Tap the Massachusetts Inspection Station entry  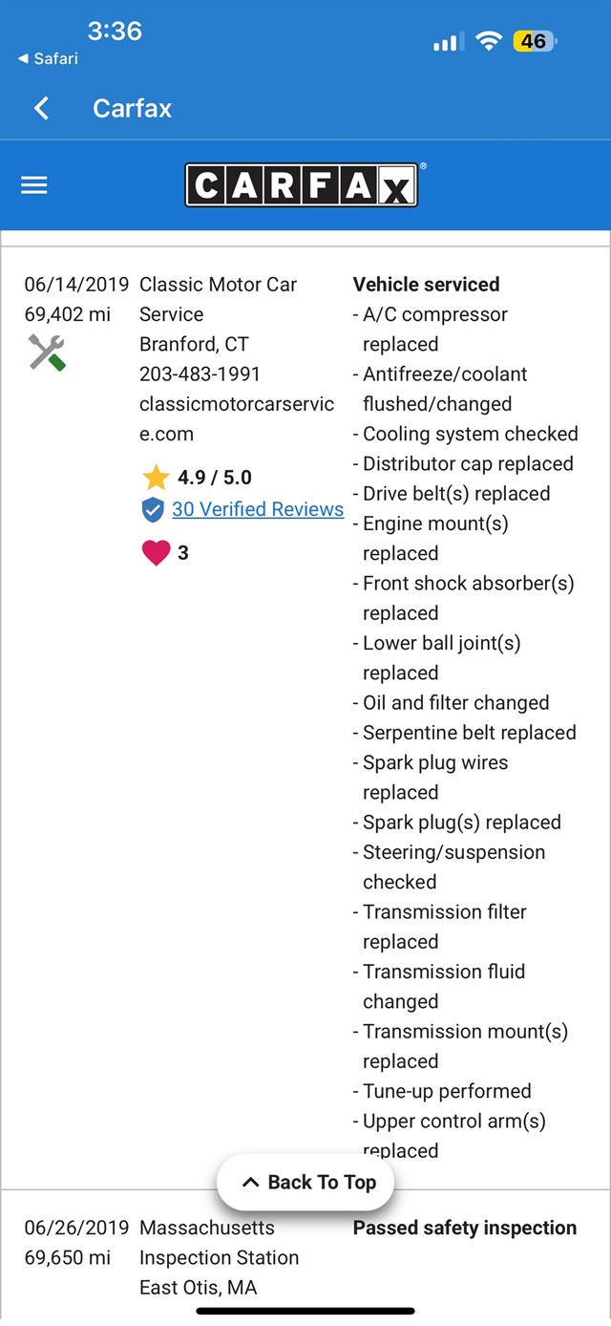(x=219, y=1243)
